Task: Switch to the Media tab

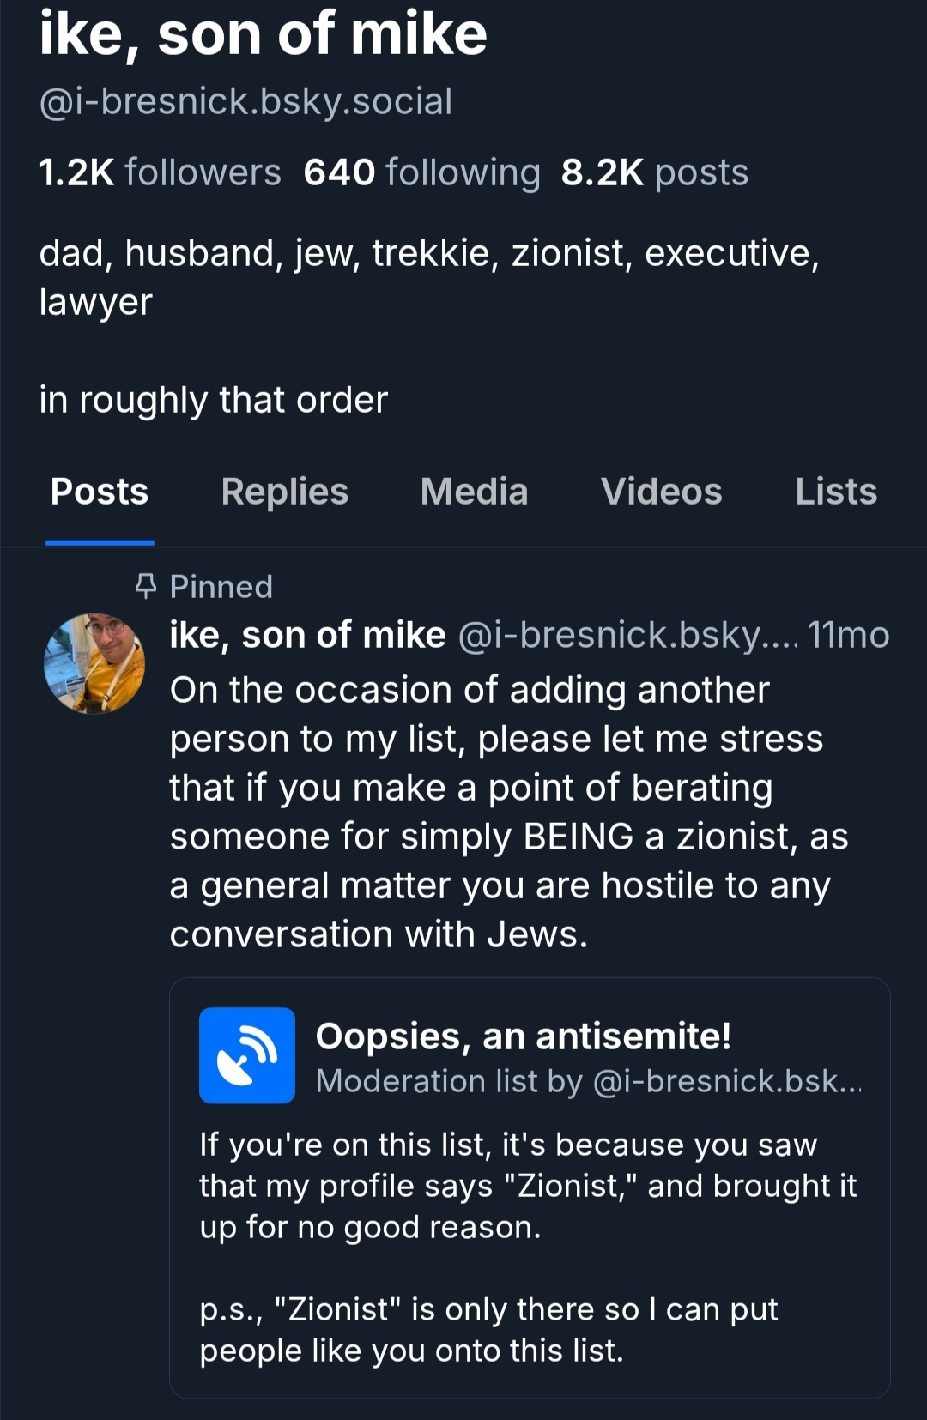Action: (x=474, y=492)
